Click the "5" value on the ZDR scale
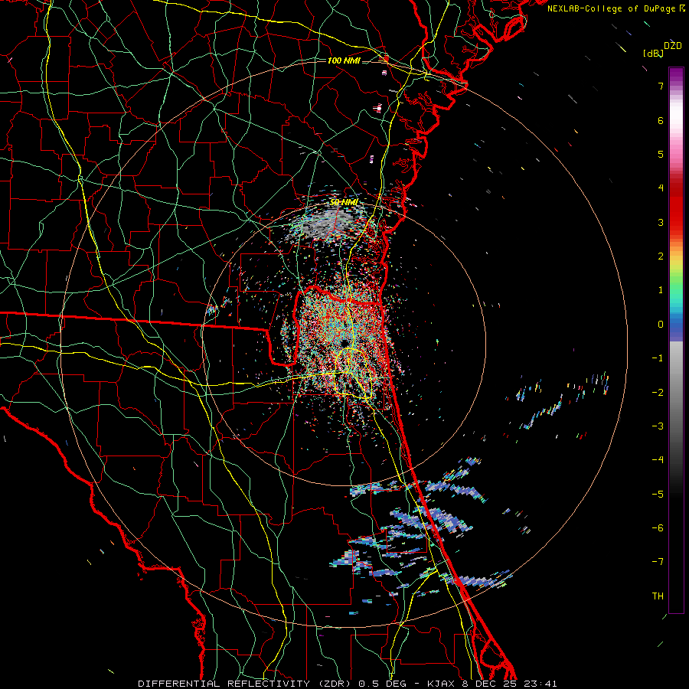Screen dimensions: 689x689 pos(661,154)
